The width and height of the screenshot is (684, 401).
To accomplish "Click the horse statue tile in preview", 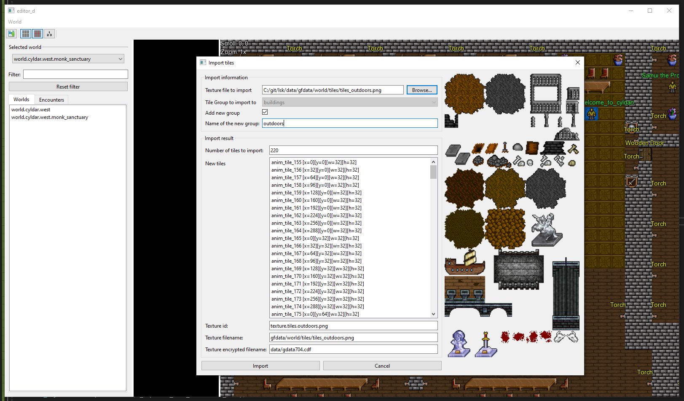I will 546,230.
